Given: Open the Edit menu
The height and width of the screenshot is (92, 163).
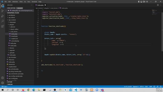Looking at the screenshot, I should click(x=9, y=2).
